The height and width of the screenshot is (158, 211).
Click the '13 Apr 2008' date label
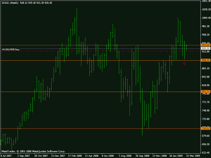click(91, 156)
